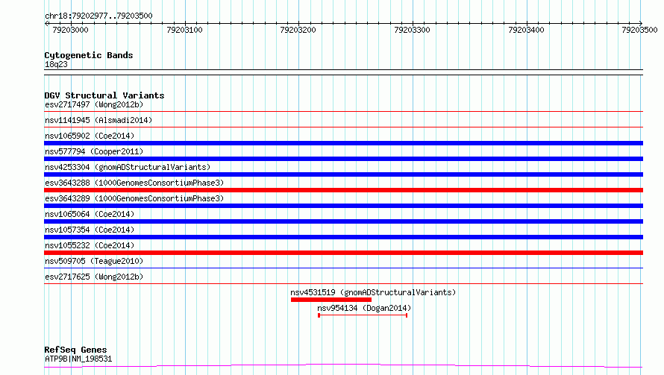Click ruler position 79203500
This screenshot has height=375, width=664.
639,30
